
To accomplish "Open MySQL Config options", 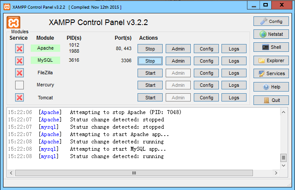I will 206,61.
